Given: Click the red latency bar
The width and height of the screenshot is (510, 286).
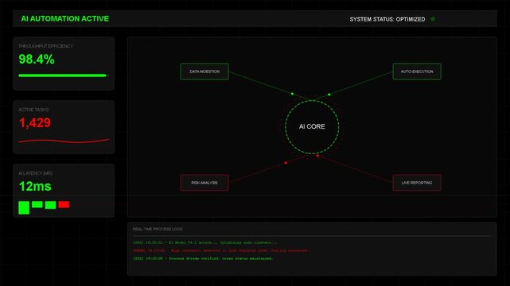Looking at the screenshot, I should (64, 204).
